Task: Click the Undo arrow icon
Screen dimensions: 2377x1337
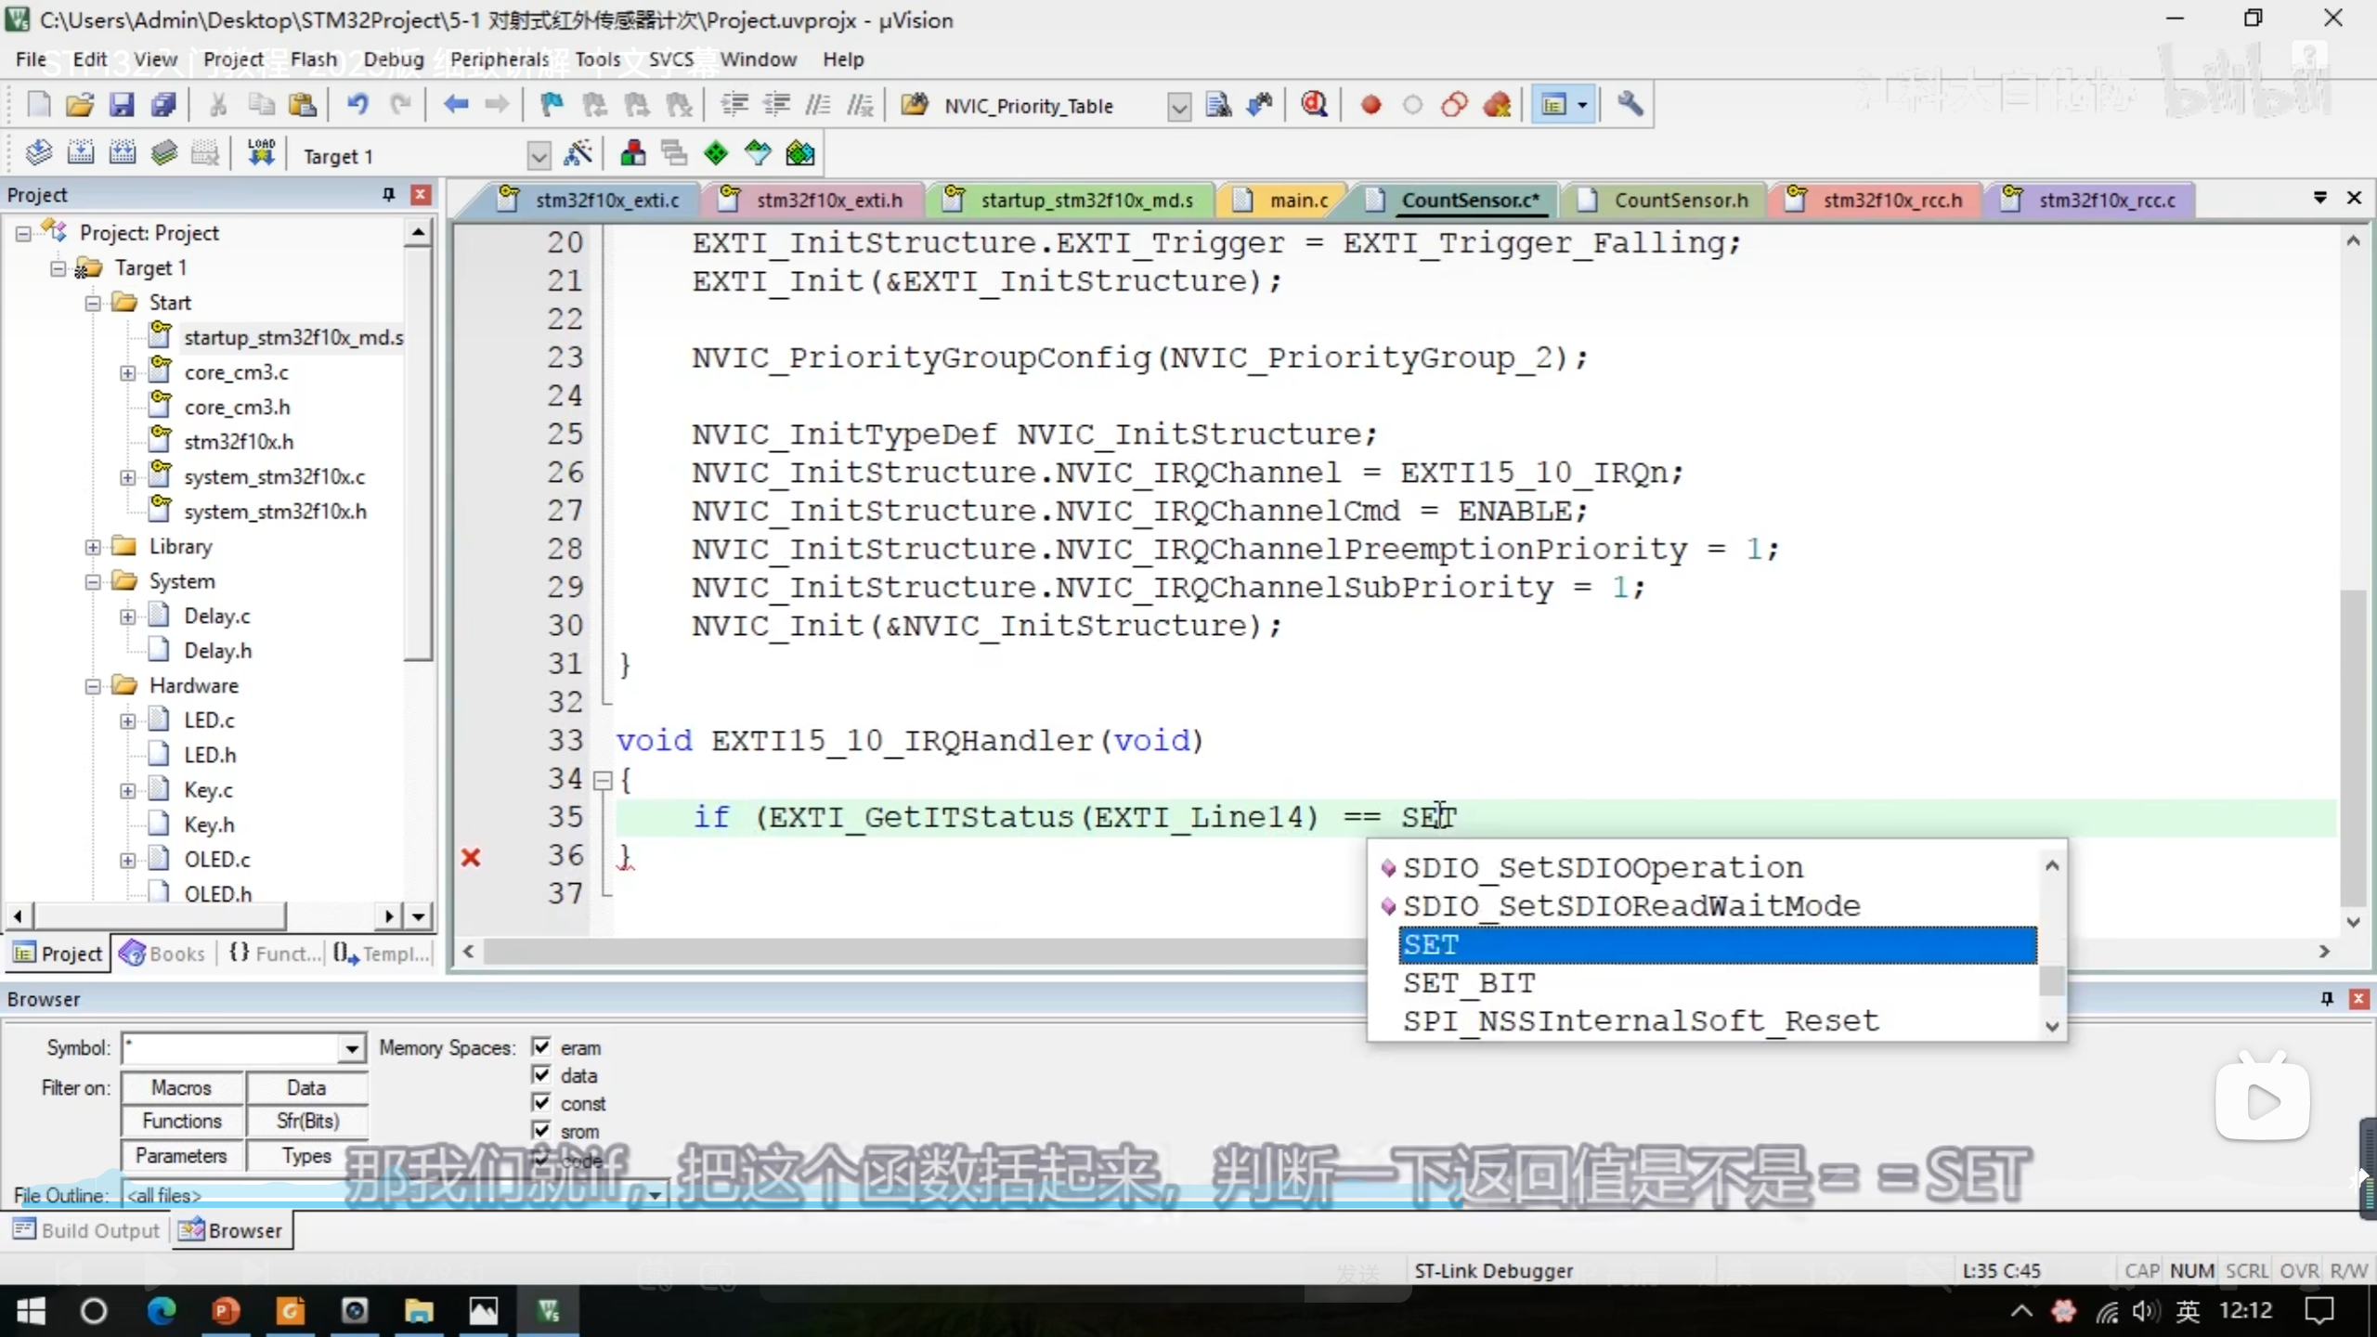Action: click(x=357, y=105)
